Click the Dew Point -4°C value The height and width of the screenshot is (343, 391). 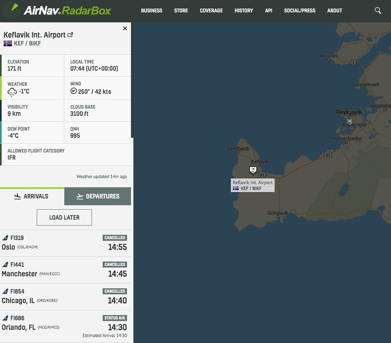13,135
